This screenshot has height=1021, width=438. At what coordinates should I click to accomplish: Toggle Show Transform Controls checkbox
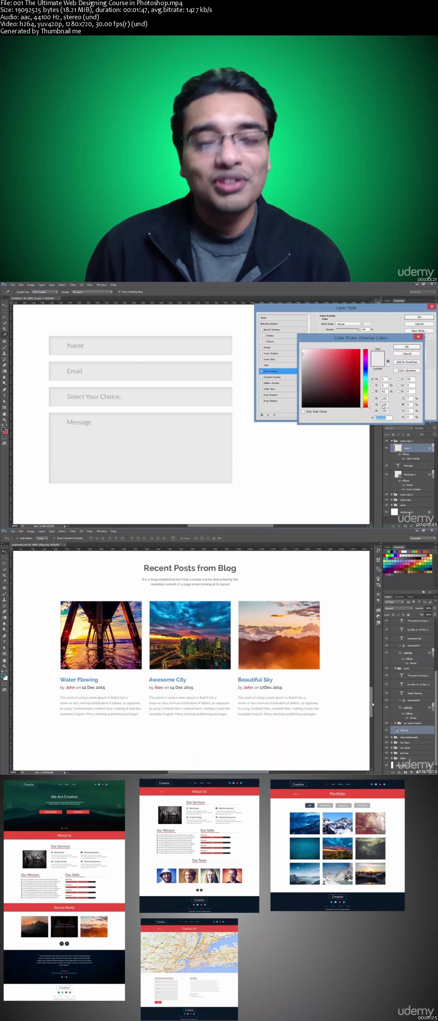(54, 538)
